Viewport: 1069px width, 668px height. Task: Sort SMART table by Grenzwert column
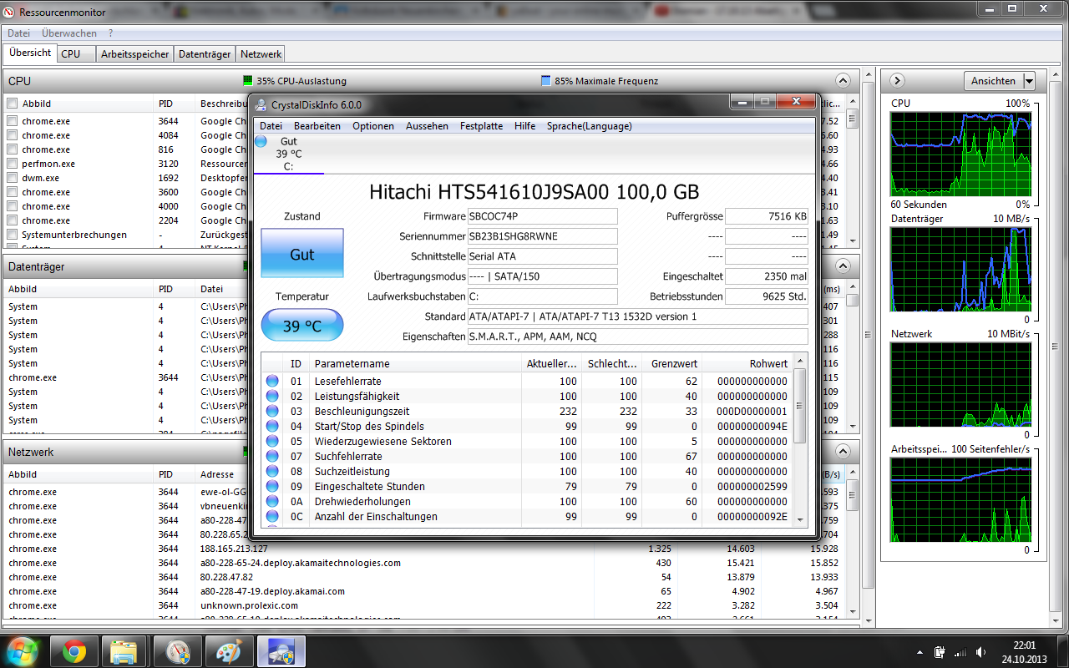[671, 363]
